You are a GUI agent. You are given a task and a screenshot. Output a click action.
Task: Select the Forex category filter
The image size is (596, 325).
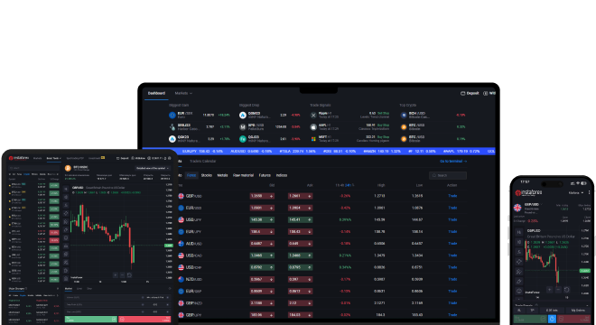click(191, 175)
